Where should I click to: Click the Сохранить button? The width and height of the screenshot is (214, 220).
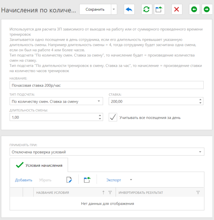[x=95, y=9]
